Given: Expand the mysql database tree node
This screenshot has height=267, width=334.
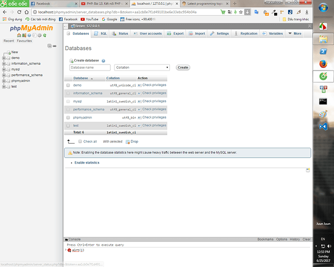Looking at the screenshot, I should (x=4, y=69).
